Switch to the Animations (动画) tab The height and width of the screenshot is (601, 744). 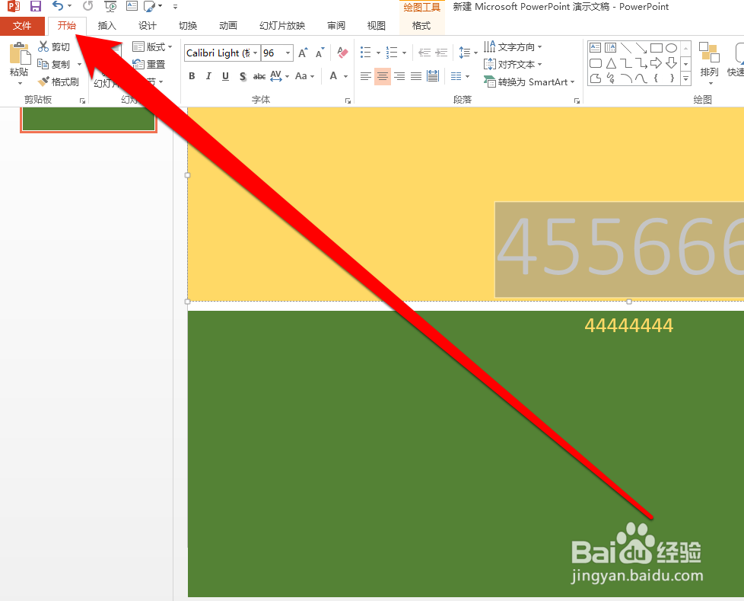(228, 26)
